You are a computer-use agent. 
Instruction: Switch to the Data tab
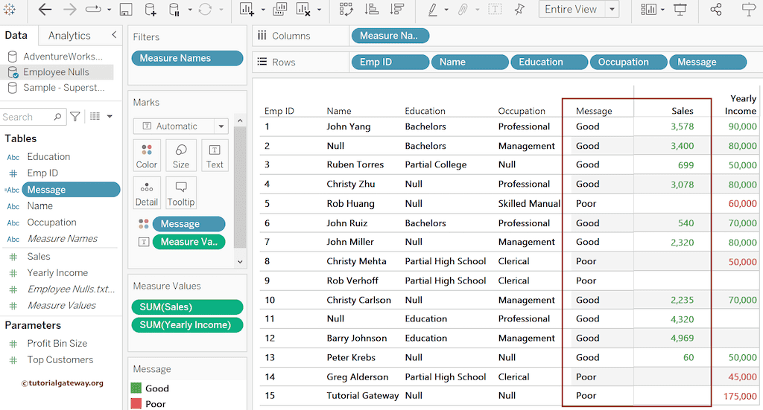(x=16, y=36)
